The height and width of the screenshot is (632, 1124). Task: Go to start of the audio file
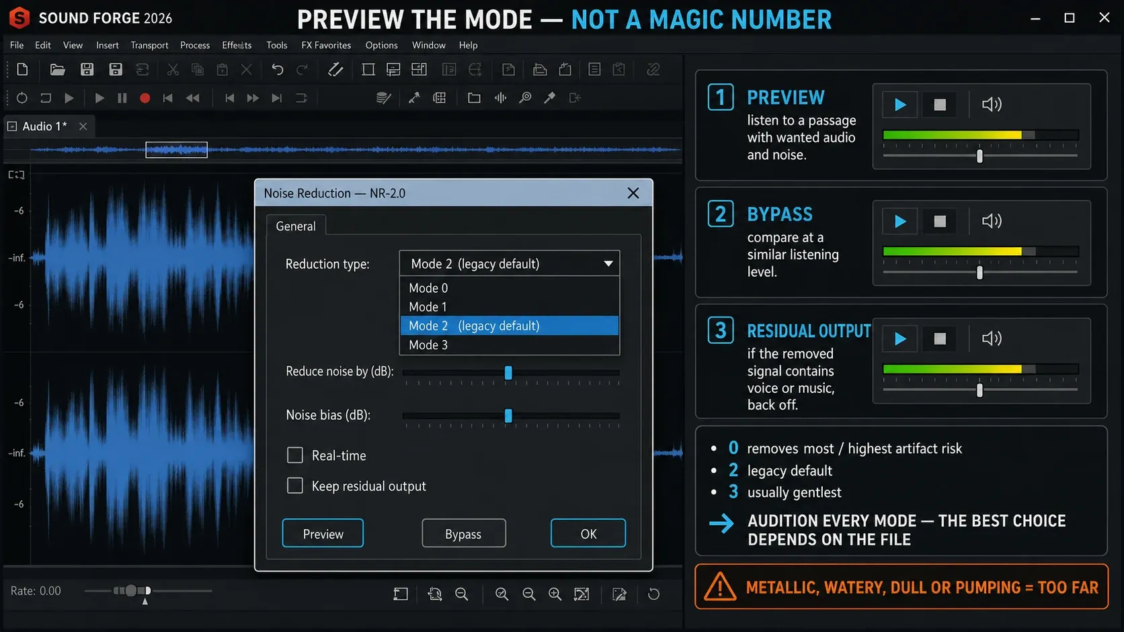pos(168,98)
